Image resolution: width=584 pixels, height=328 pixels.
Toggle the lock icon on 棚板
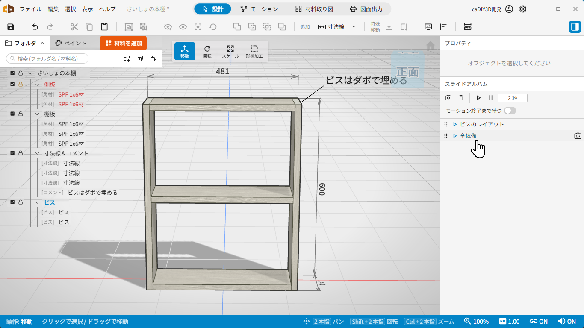coord(21,114)
